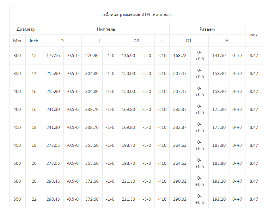Click the 12 Inch cell
The height and width of the screenshot is (212, 268).
34,56
